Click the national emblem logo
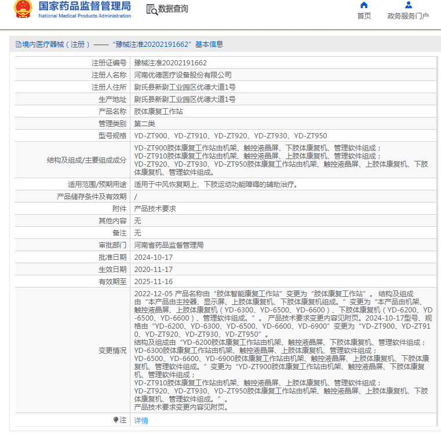The image size is (441, 438). point(23,9)
